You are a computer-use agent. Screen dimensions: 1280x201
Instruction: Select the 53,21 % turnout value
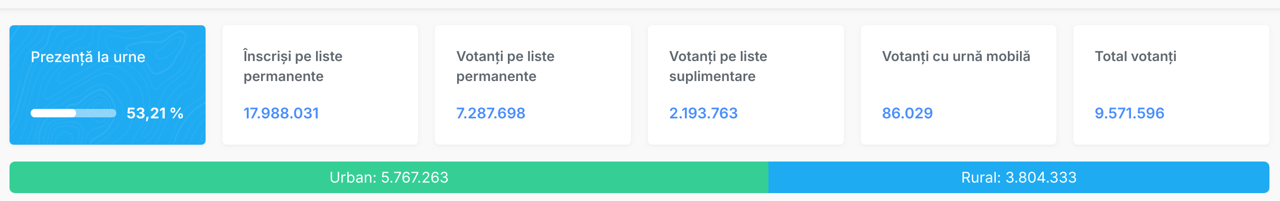(155, 113)
